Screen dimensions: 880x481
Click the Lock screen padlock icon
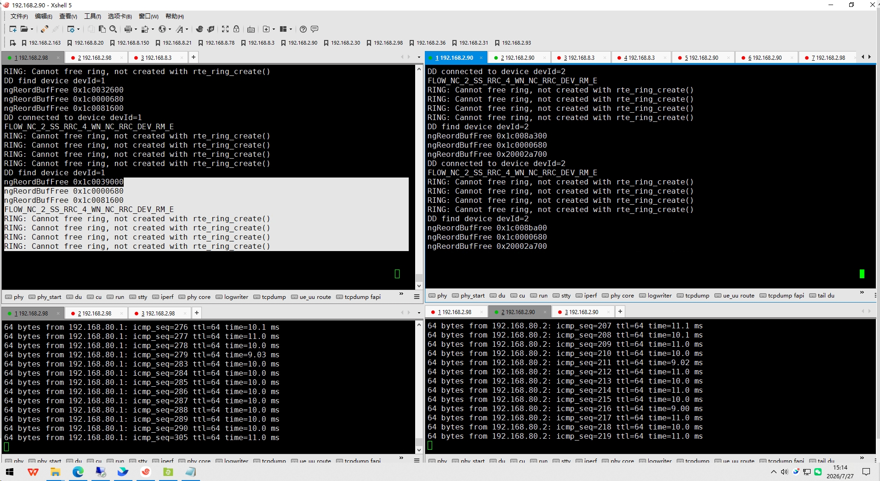coord(236,29)
